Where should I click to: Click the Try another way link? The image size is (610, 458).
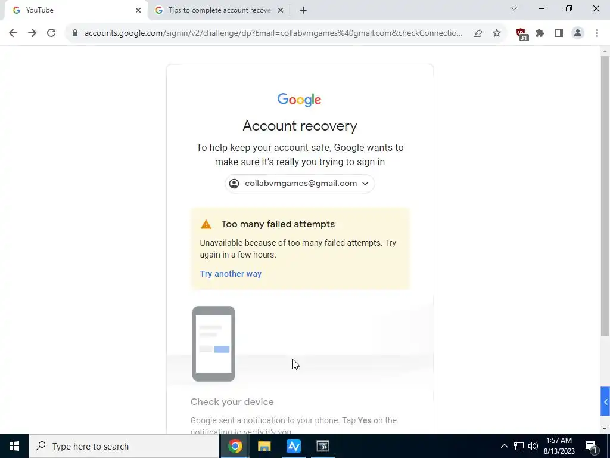(x=231, y=274)
